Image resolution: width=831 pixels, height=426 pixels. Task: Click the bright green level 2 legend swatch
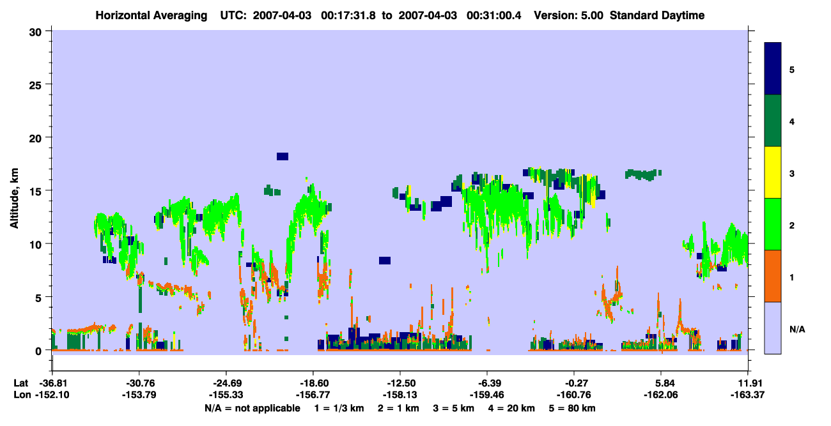773,224
